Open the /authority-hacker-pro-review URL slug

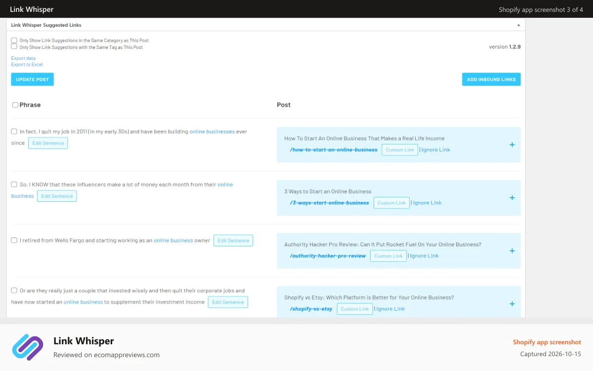328,256
